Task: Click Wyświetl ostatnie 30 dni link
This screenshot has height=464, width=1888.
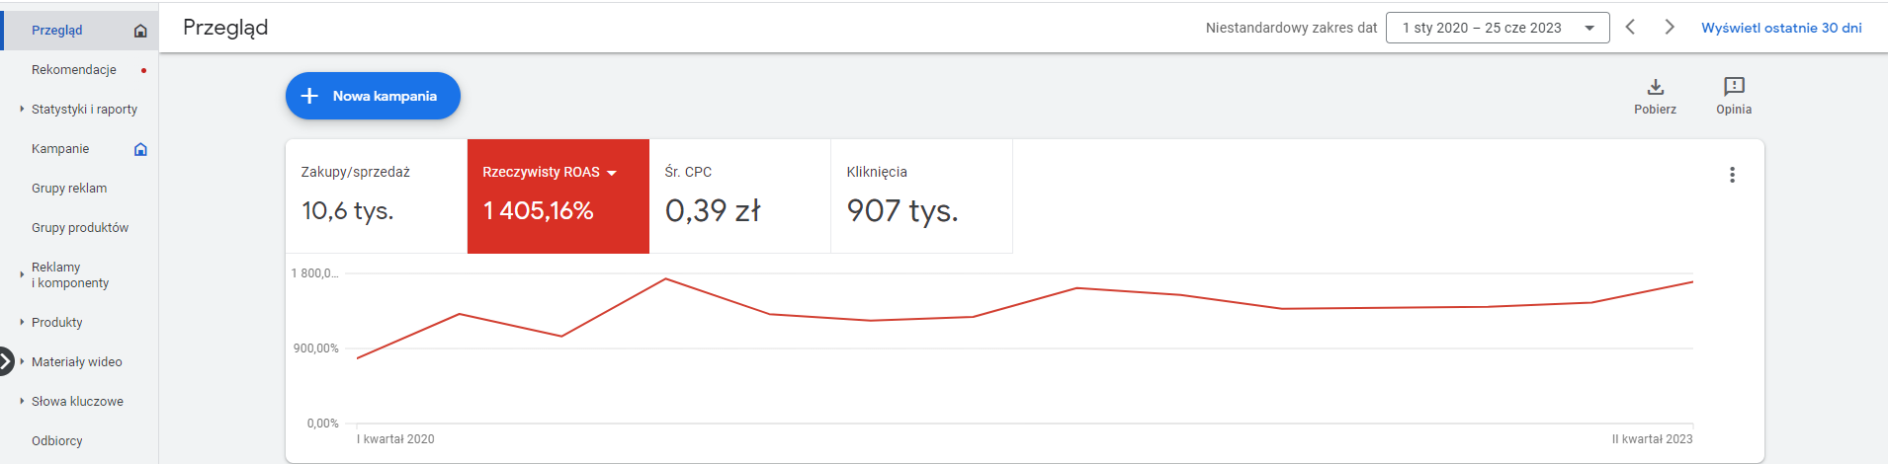Action: [x=1781, y=28]
